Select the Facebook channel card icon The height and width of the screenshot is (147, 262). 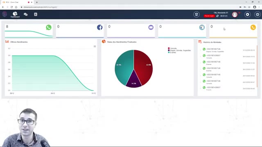point(100,27)
